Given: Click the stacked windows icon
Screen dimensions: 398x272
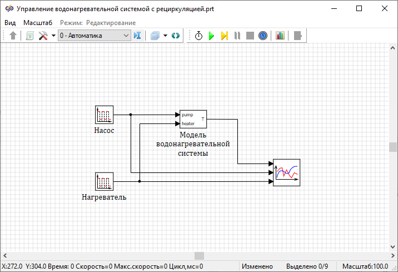Looking at the screenshot, I should 155,36.
